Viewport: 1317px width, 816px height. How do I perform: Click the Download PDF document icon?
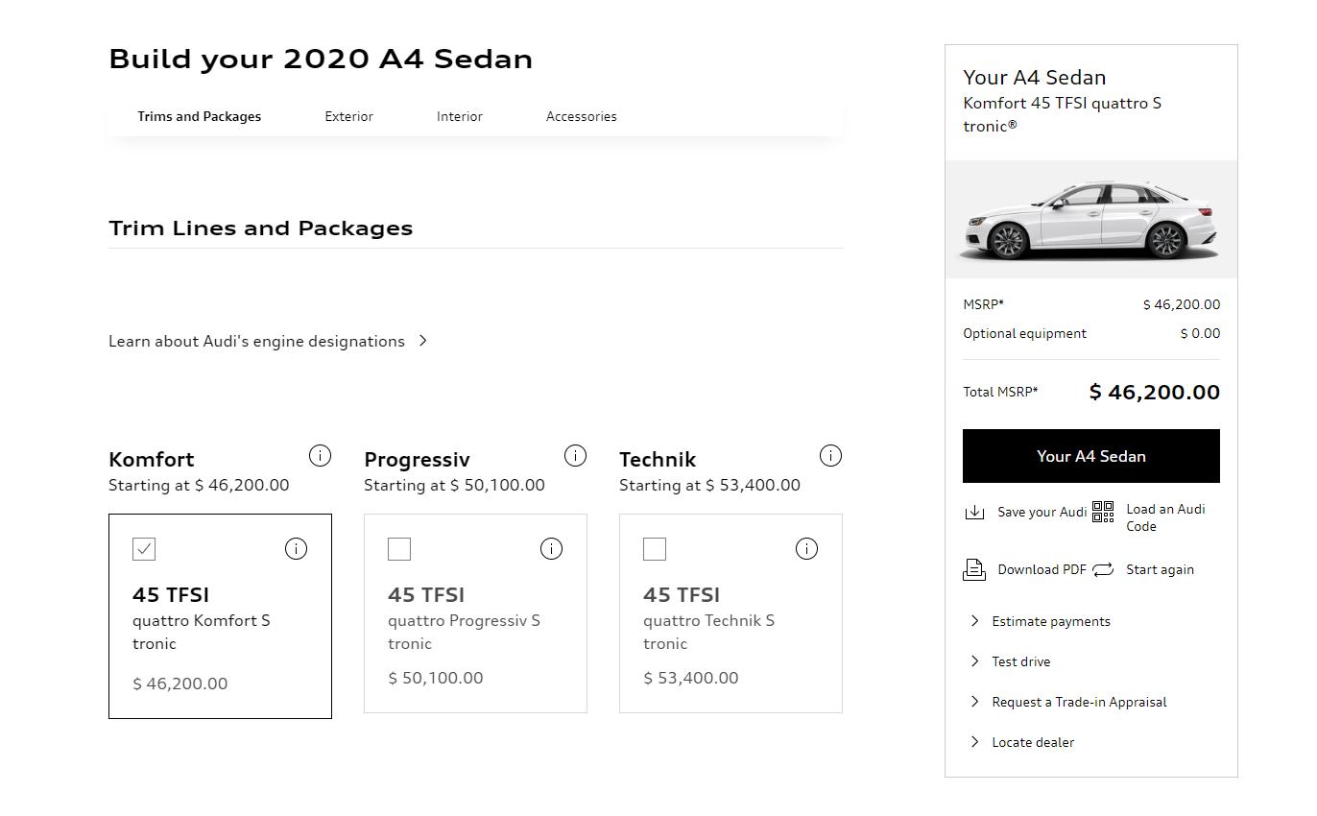974,570
